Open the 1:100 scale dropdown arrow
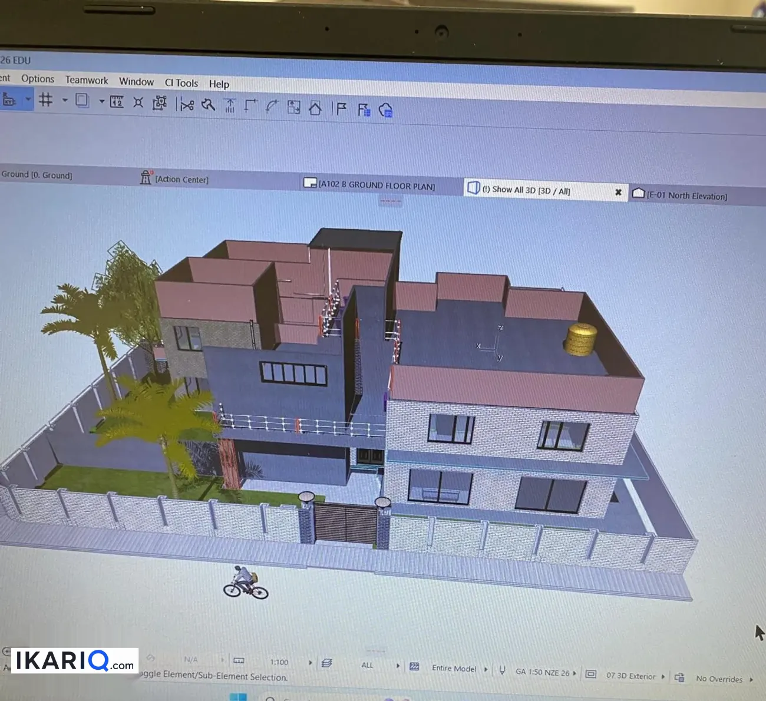 [311, 663]
